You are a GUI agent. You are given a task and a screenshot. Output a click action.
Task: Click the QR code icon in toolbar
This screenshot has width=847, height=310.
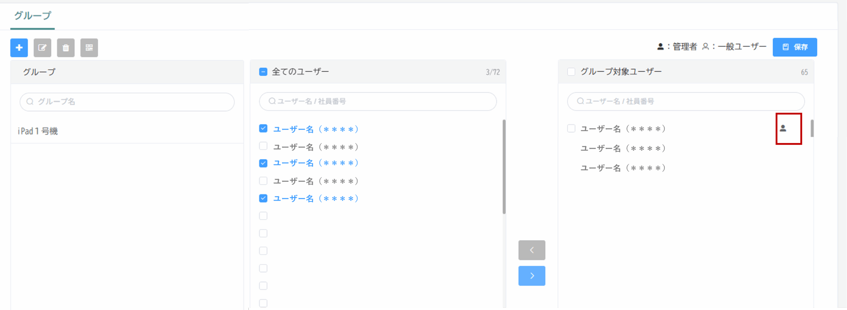pos(89,48)
